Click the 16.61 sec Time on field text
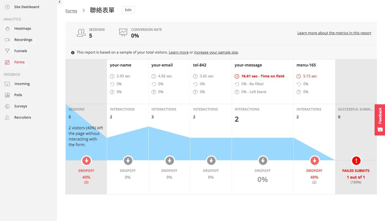 [263, 76]
